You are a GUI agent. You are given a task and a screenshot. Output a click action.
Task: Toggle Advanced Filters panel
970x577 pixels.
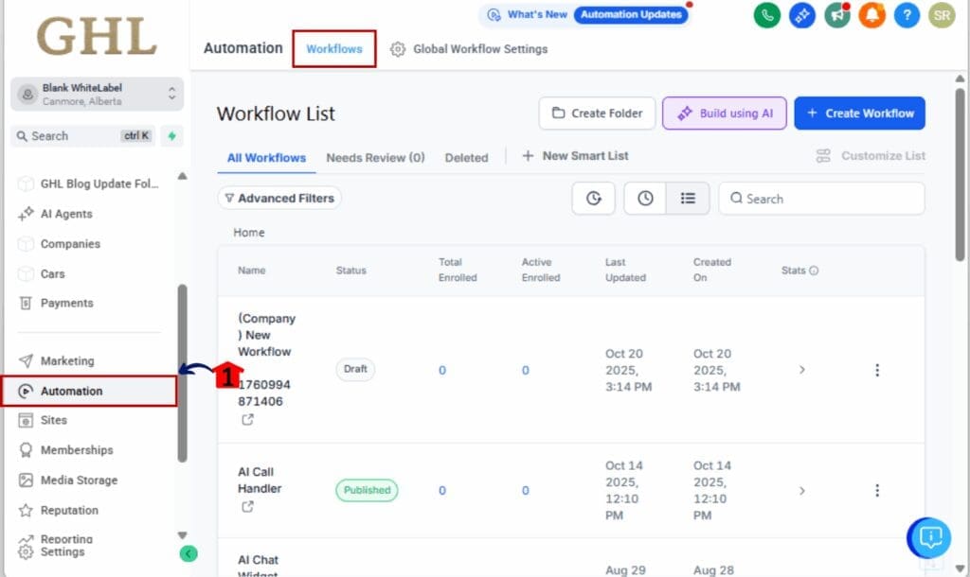pos(279,198)
